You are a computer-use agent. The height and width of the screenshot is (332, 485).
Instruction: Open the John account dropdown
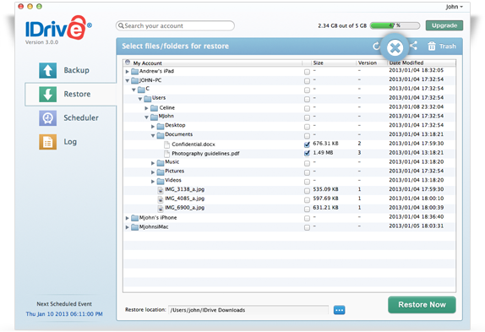(454, 7)
